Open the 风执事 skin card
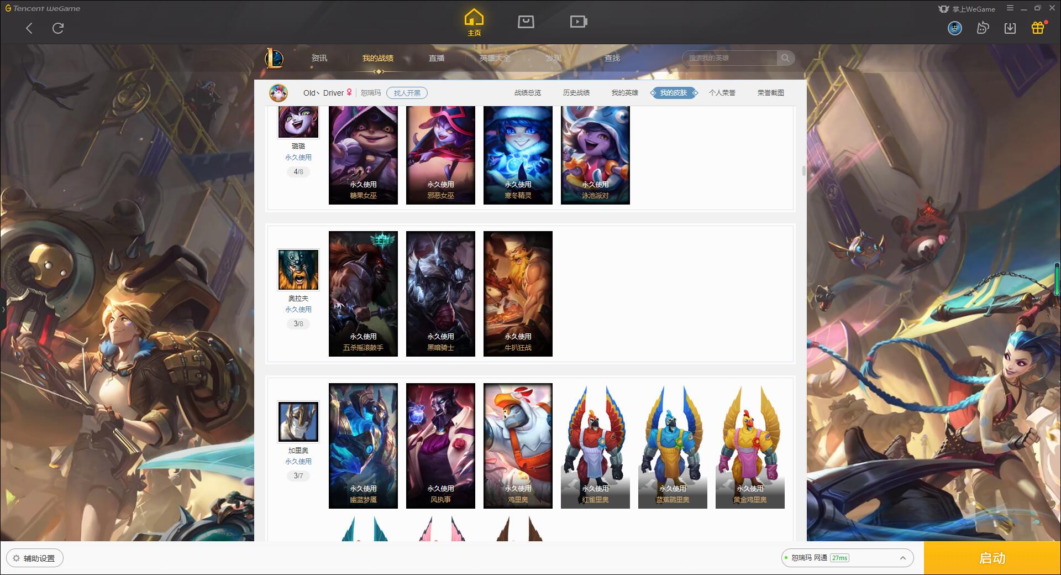The height and width of the screenshot is (575, 1061). coord(440,446)
